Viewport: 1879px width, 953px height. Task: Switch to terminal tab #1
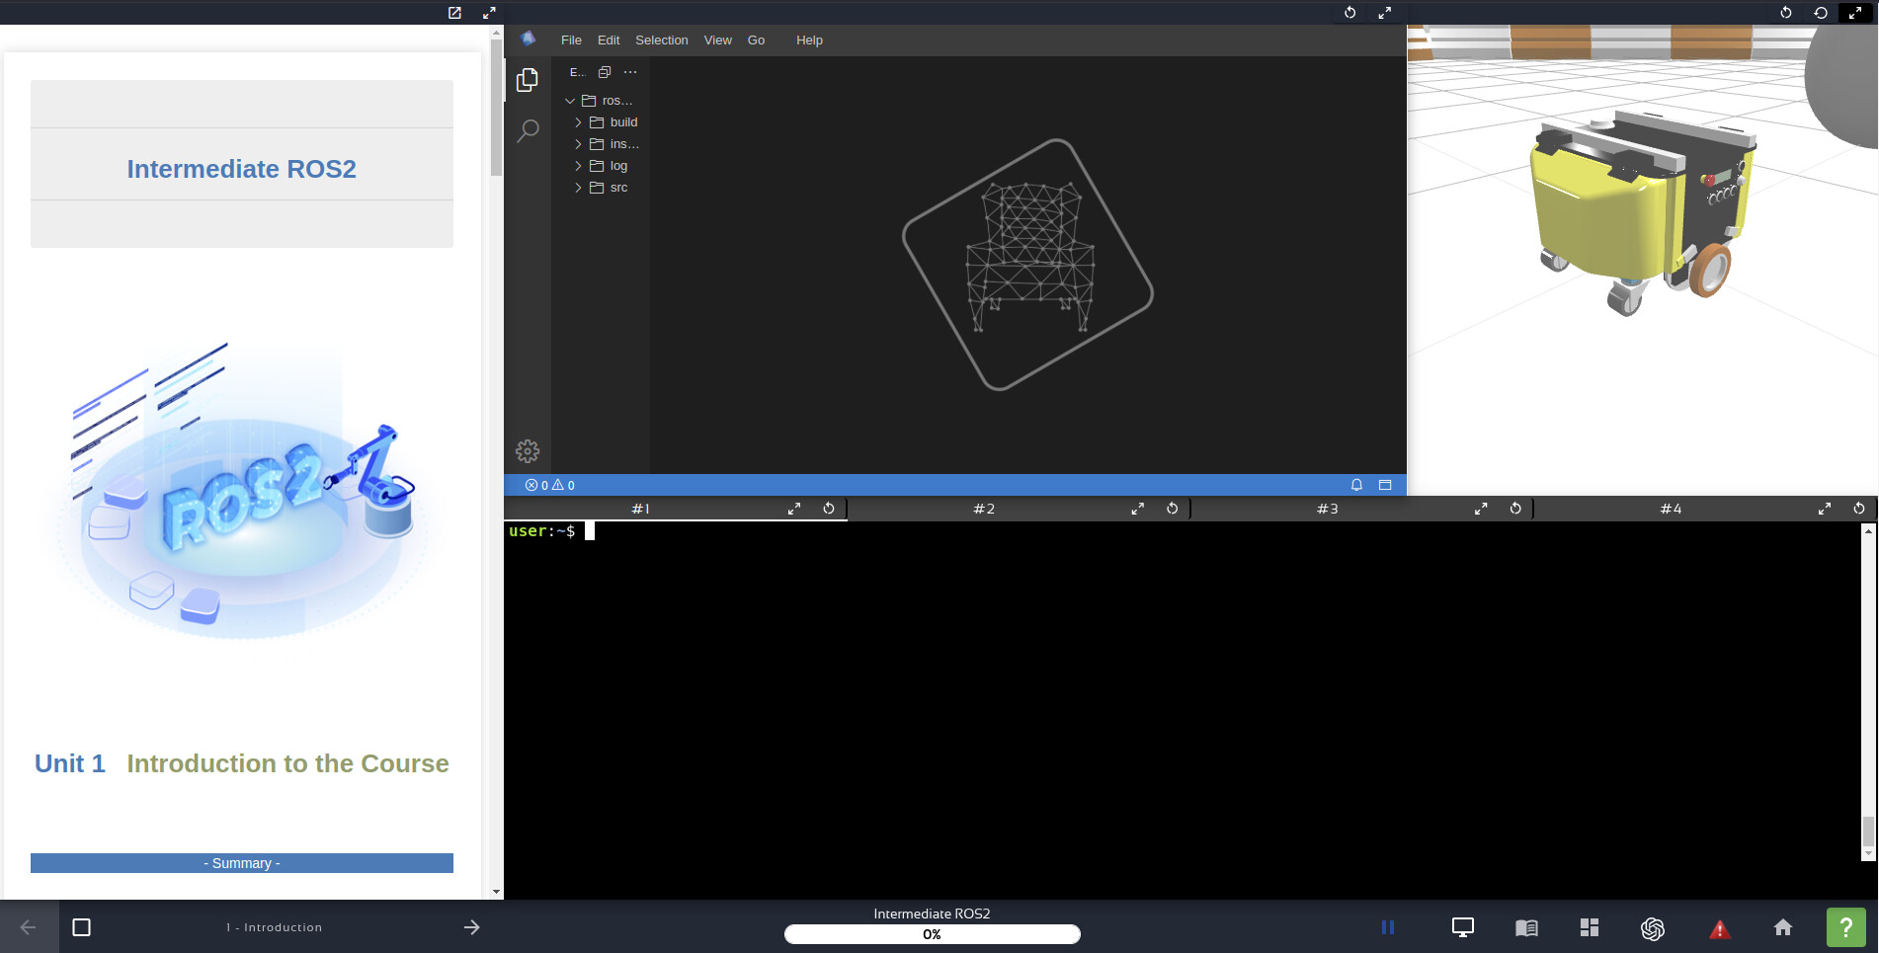click(x=641, y=509)
